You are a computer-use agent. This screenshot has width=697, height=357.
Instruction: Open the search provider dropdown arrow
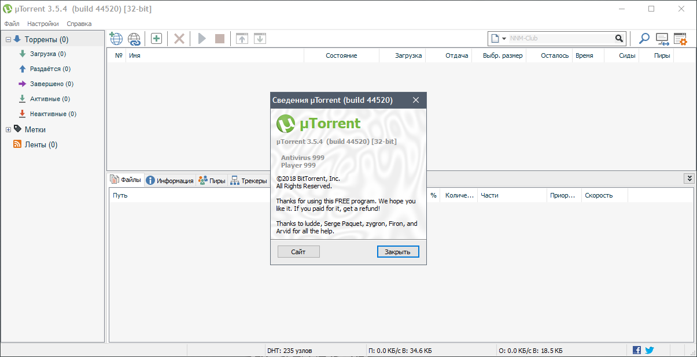click(x=504, y=39)
